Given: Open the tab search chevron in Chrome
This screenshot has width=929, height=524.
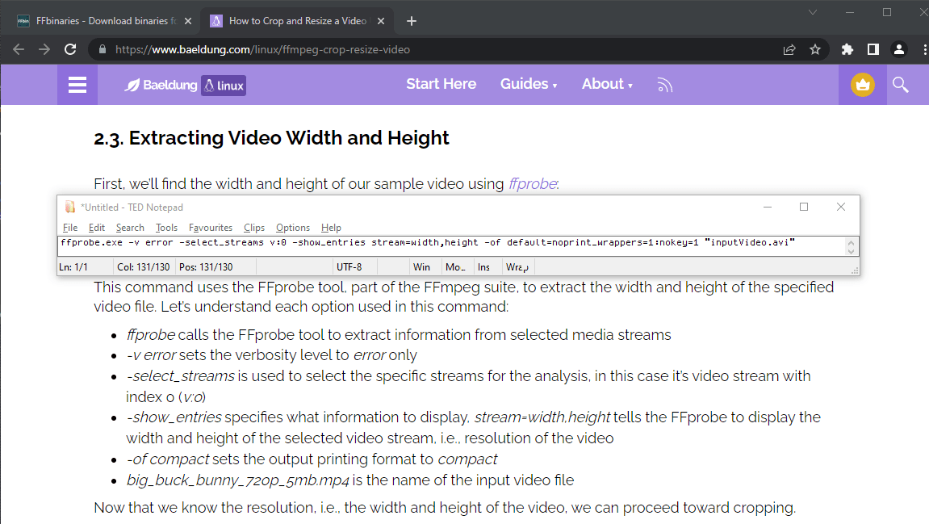Looking at the screenshot, I should click(812, 12).
